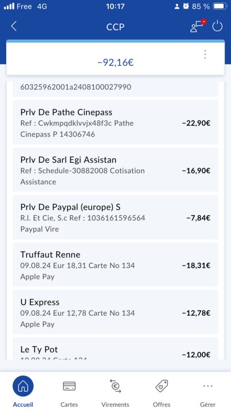
Task: Open the Prlv De Sarl Egi Assistan transaction
Action: [x=115, y=170]
